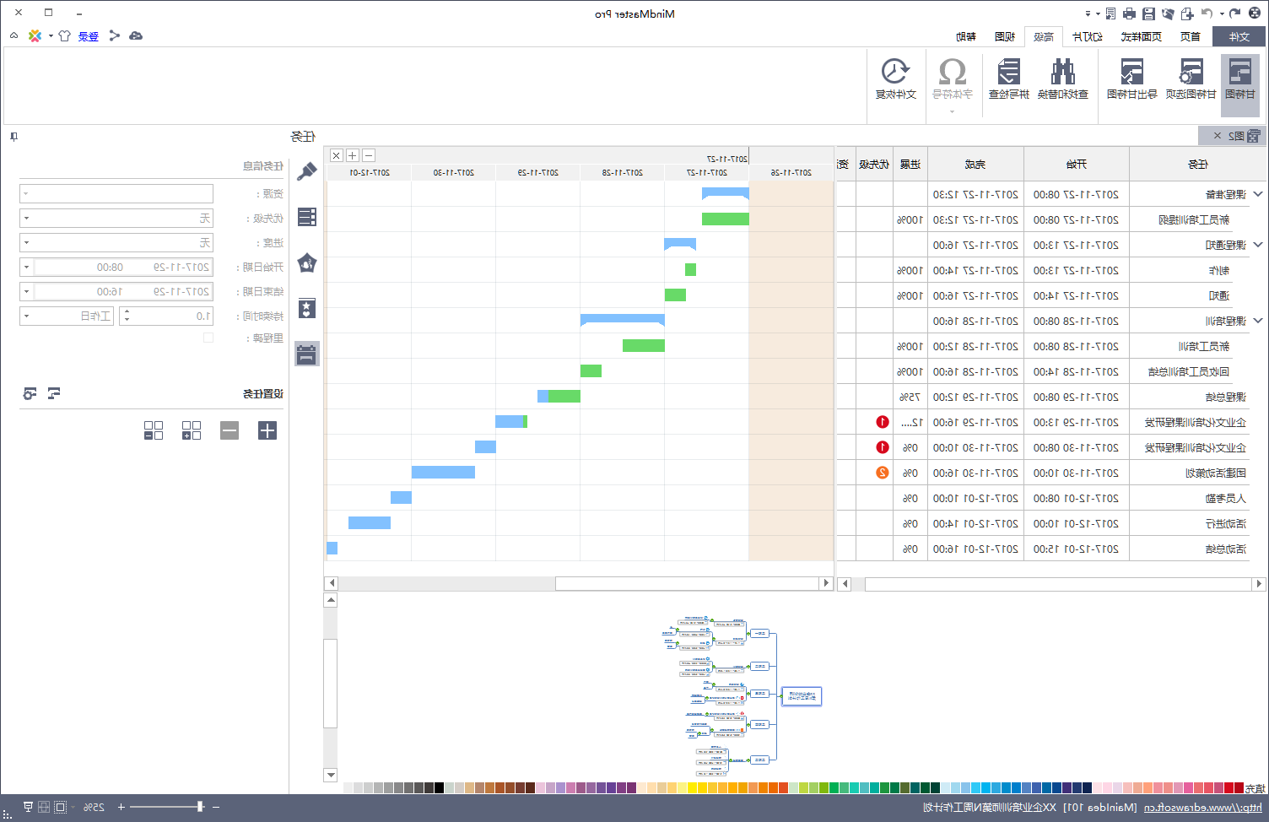Open 甘特图选项 (Gantt options) in the ribbon
Viewport: 1269px width, 822px height.
(x=1191, y=78)
